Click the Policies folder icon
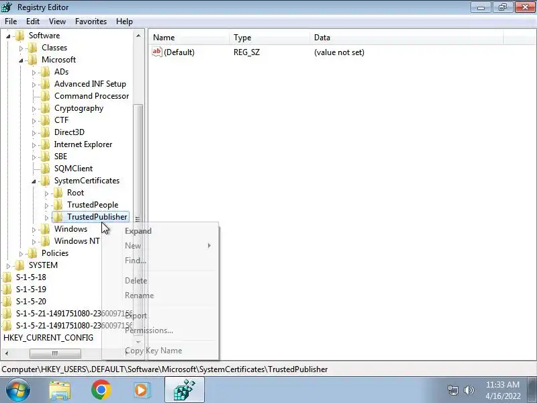Viewport: 537px width, 403px height. [33, 253]
